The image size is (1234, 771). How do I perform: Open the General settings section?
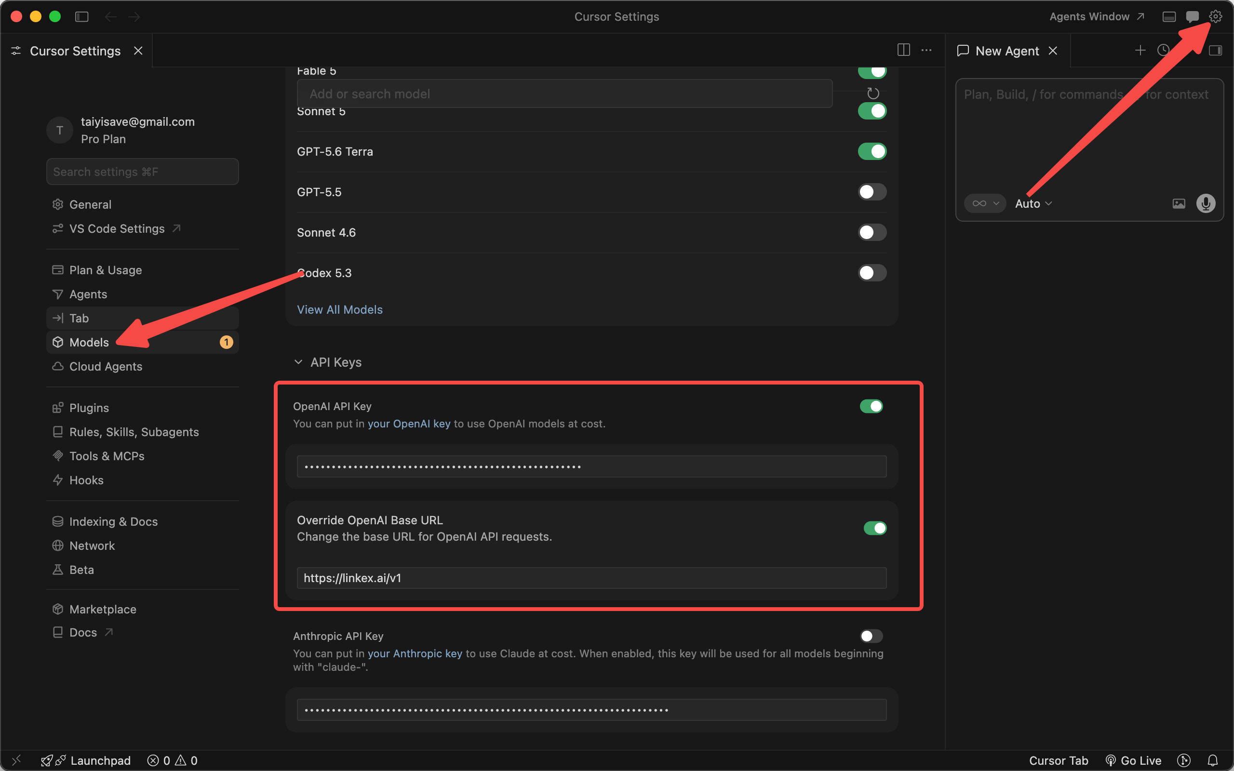[x=142, y=204]
